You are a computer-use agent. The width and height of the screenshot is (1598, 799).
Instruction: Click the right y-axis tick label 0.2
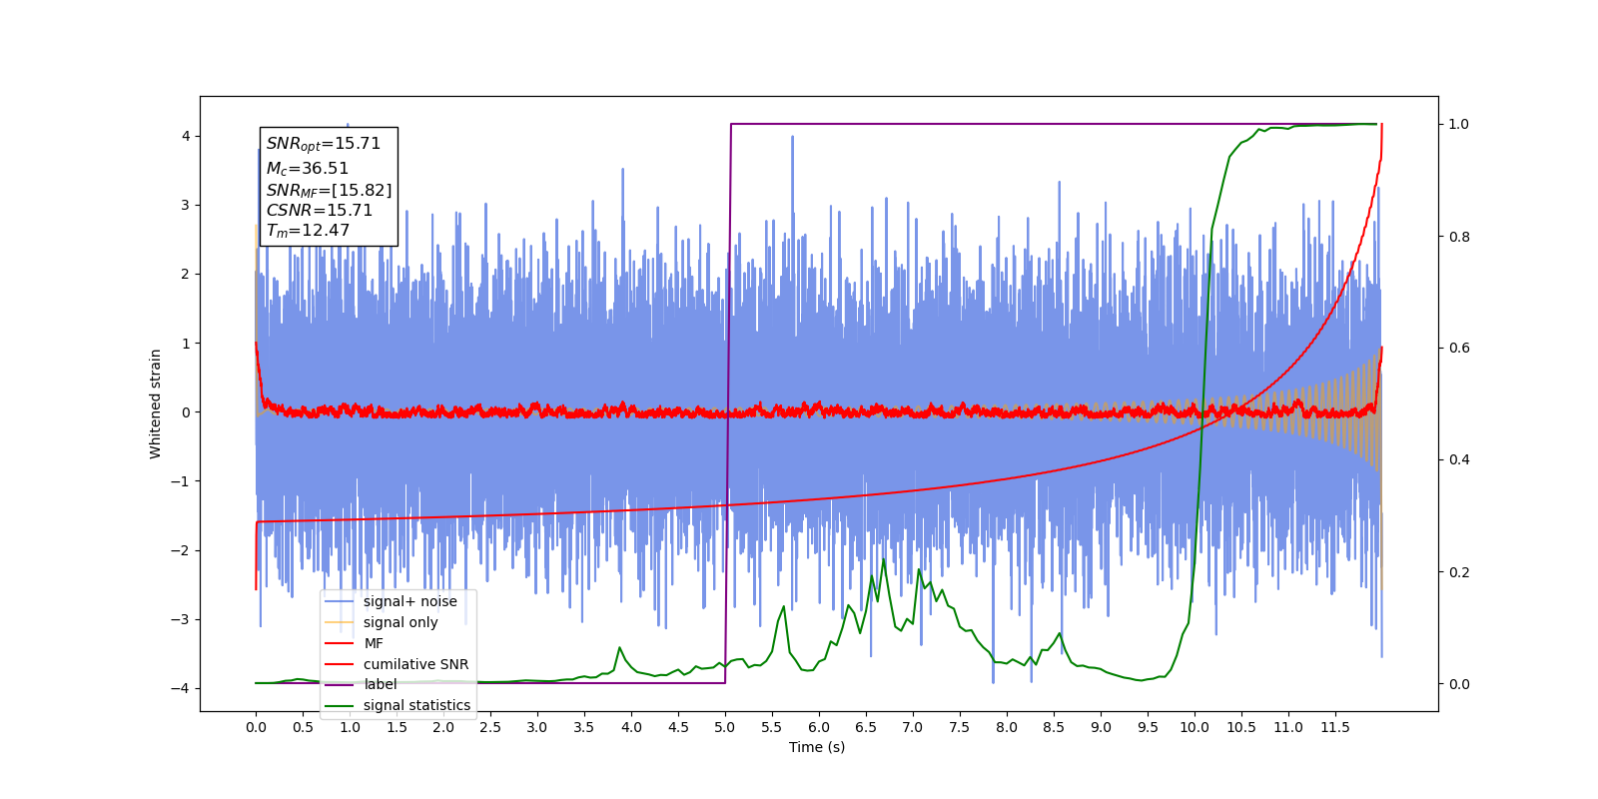pyautogui.click(x=1459, y=572)
